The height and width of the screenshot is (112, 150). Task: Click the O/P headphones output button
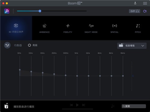pos(134,11)
